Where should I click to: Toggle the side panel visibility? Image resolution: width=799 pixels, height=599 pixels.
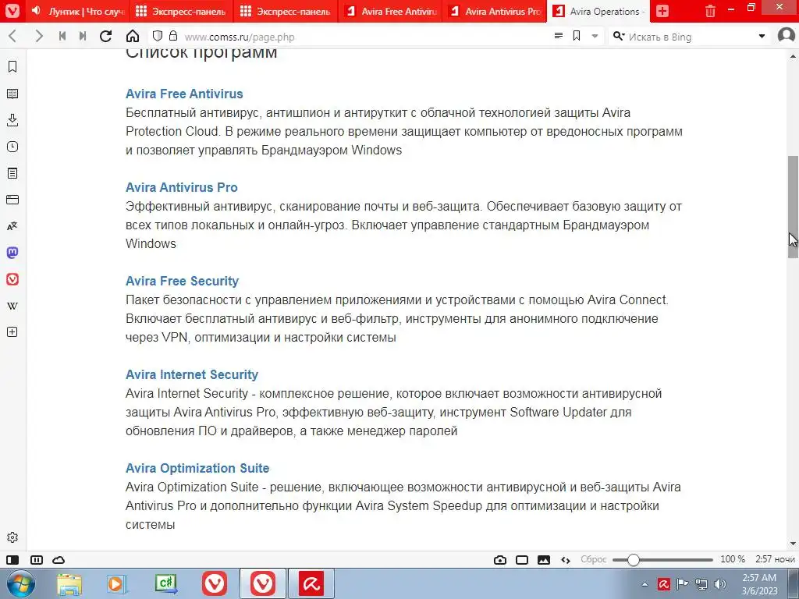(x=12, y=560)
